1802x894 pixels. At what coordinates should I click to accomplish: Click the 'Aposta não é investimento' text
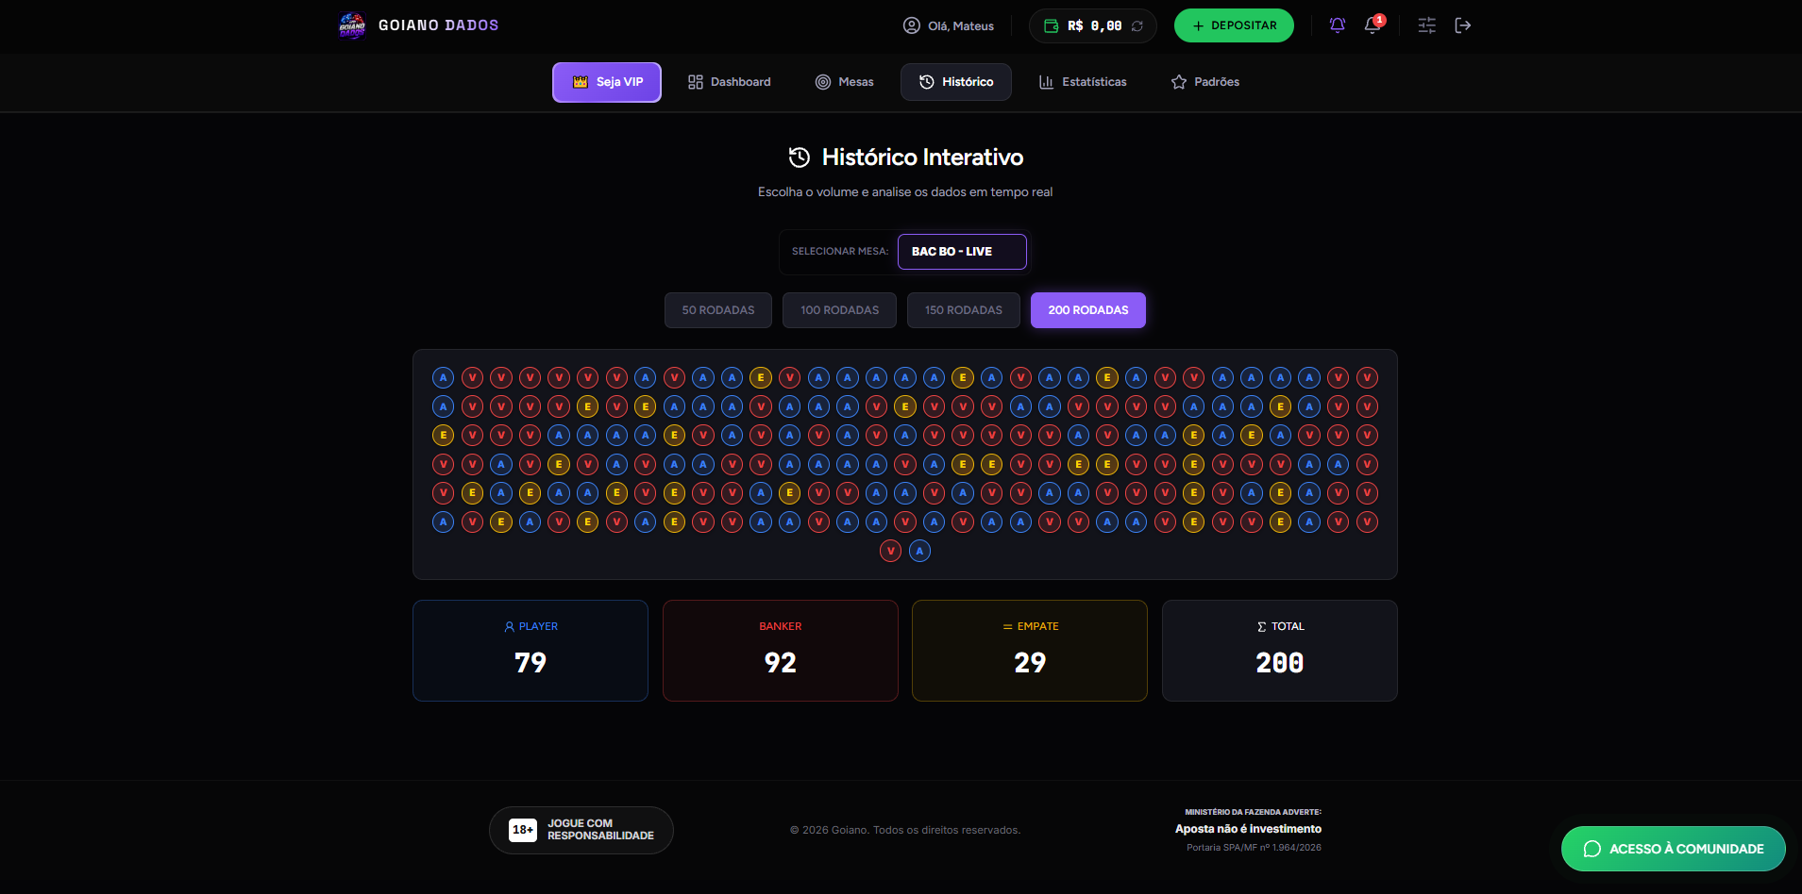click(1248, 829)
